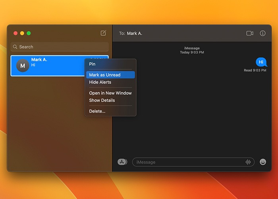The width and height of the screenshot is (278, 199).
Task: Click the search magnifier icon
Action: coord(15,47)
